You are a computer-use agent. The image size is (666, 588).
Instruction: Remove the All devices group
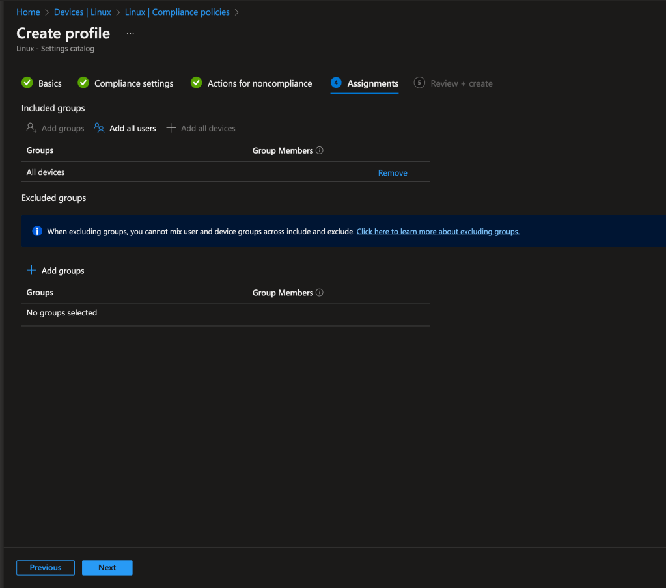[393, 173]
